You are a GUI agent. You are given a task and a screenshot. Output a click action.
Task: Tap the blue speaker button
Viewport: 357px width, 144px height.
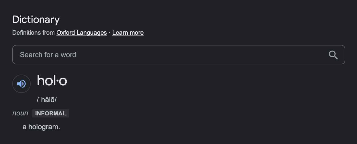[21, 84]
